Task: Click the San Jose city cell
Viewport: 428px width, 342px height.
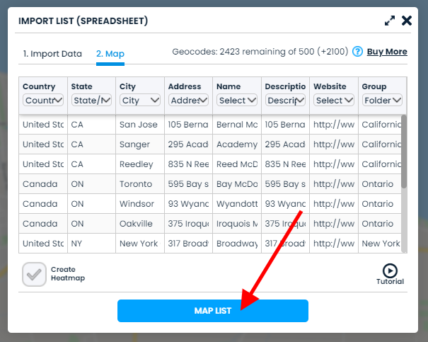Action: 137,125
